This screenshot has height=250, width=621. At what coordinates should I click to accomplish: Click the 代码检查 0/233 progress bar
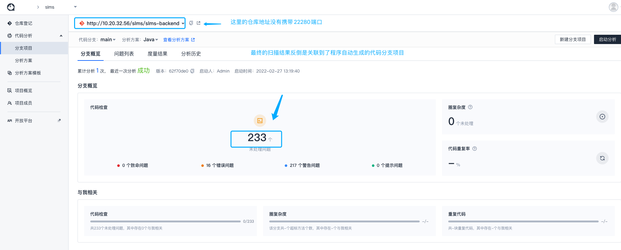[165, 221]
